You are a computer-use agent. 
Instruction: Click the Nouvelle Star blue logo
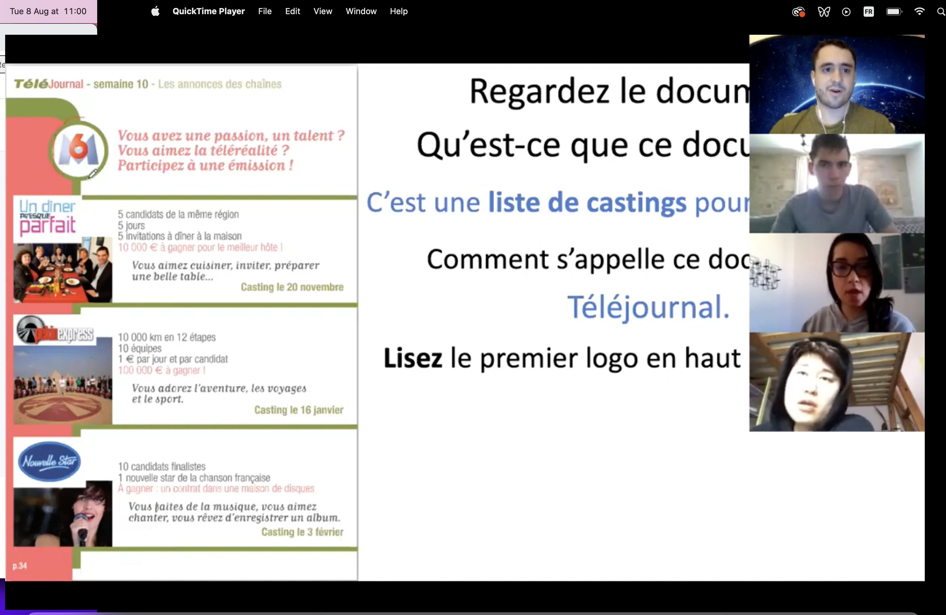[49, 462]
